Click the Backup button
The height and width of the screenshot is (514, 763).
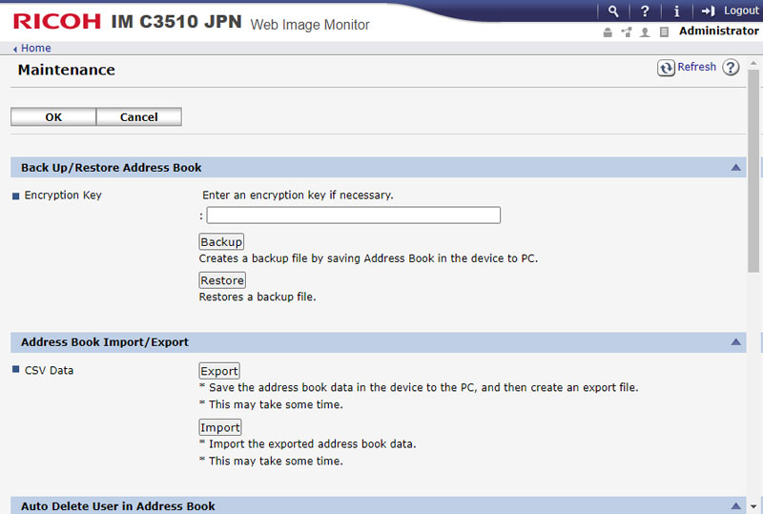click(x=221, y=242)
